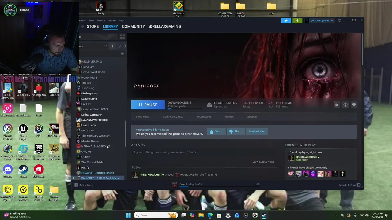This screenshot has height=220, width=392.
Task: Open the Help menu
Action: (x=121, y=20)
